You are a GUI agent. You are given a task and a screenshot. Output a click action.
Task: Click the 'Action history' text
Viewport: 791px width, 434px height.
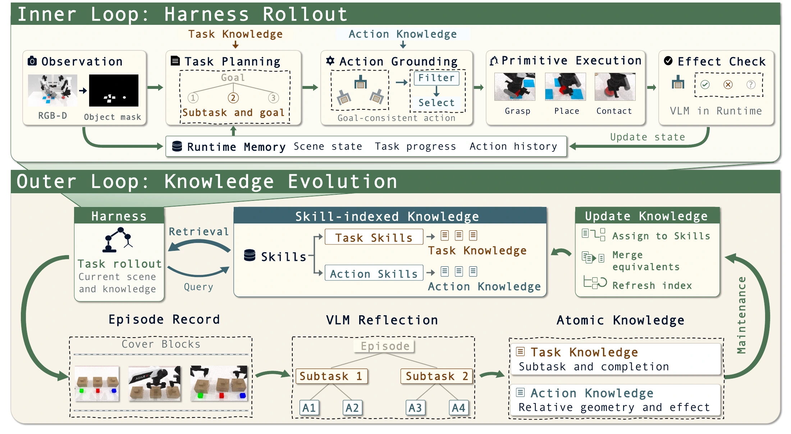pyautogui.click(x=513, y=146)
